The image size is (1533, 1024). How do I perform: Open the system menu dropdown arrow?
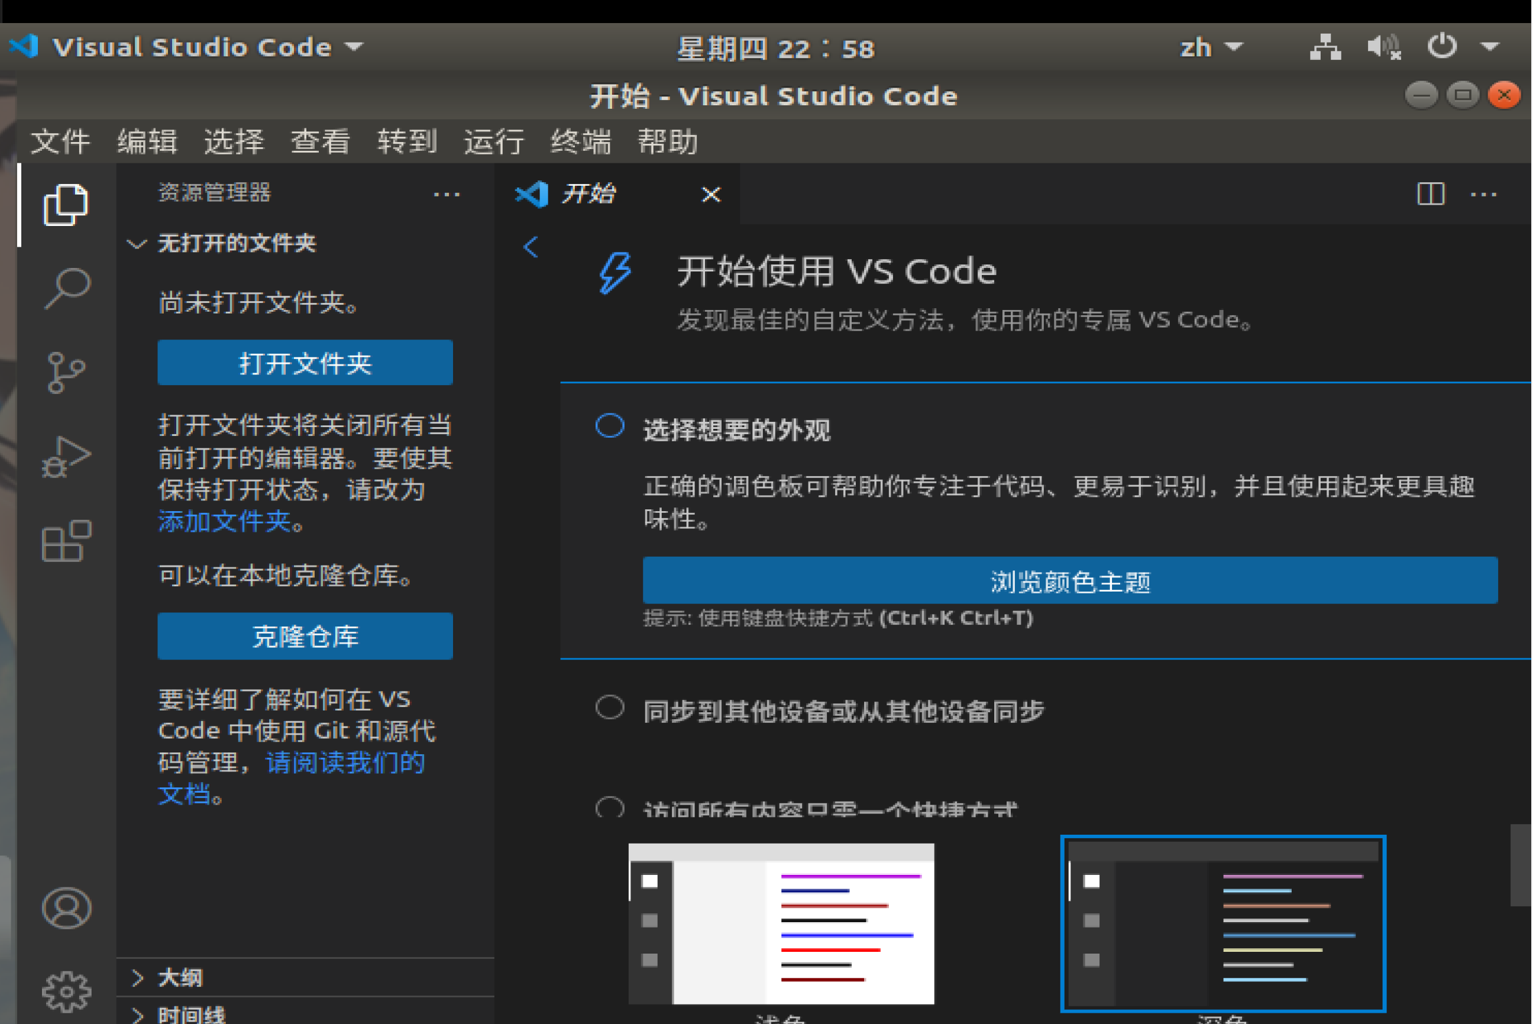tap(1489, 47)
